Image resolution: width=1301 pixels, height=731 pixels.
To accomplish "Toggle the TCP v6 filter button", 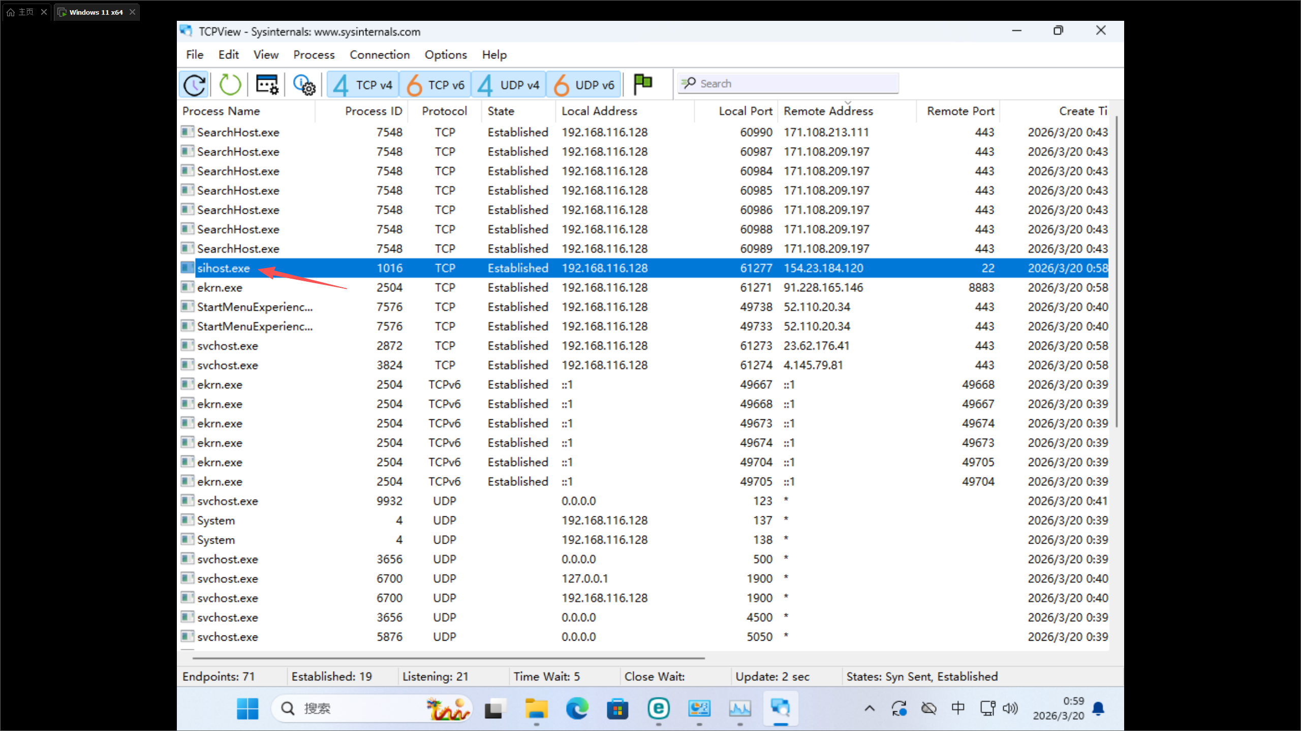I will pos(436,85).
